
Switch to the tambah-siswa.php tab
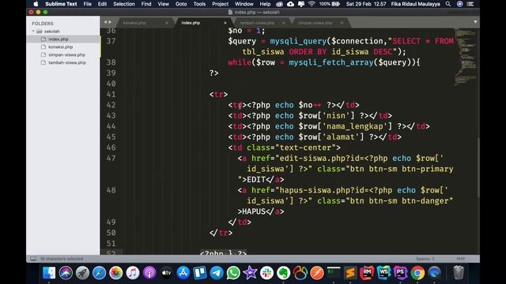(x=257, y=23)
